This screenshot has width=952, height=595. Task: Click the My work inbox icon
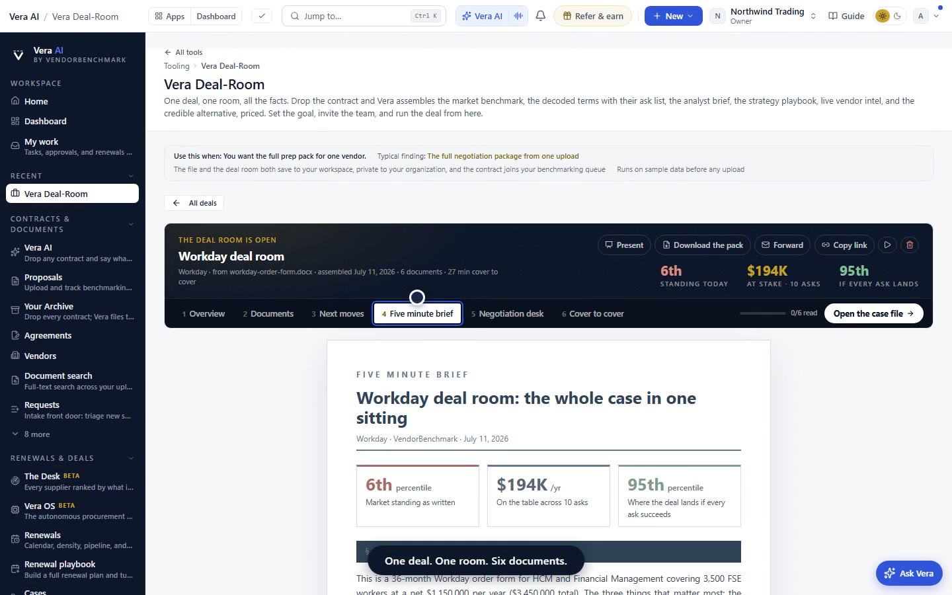[x=15, y=146]
